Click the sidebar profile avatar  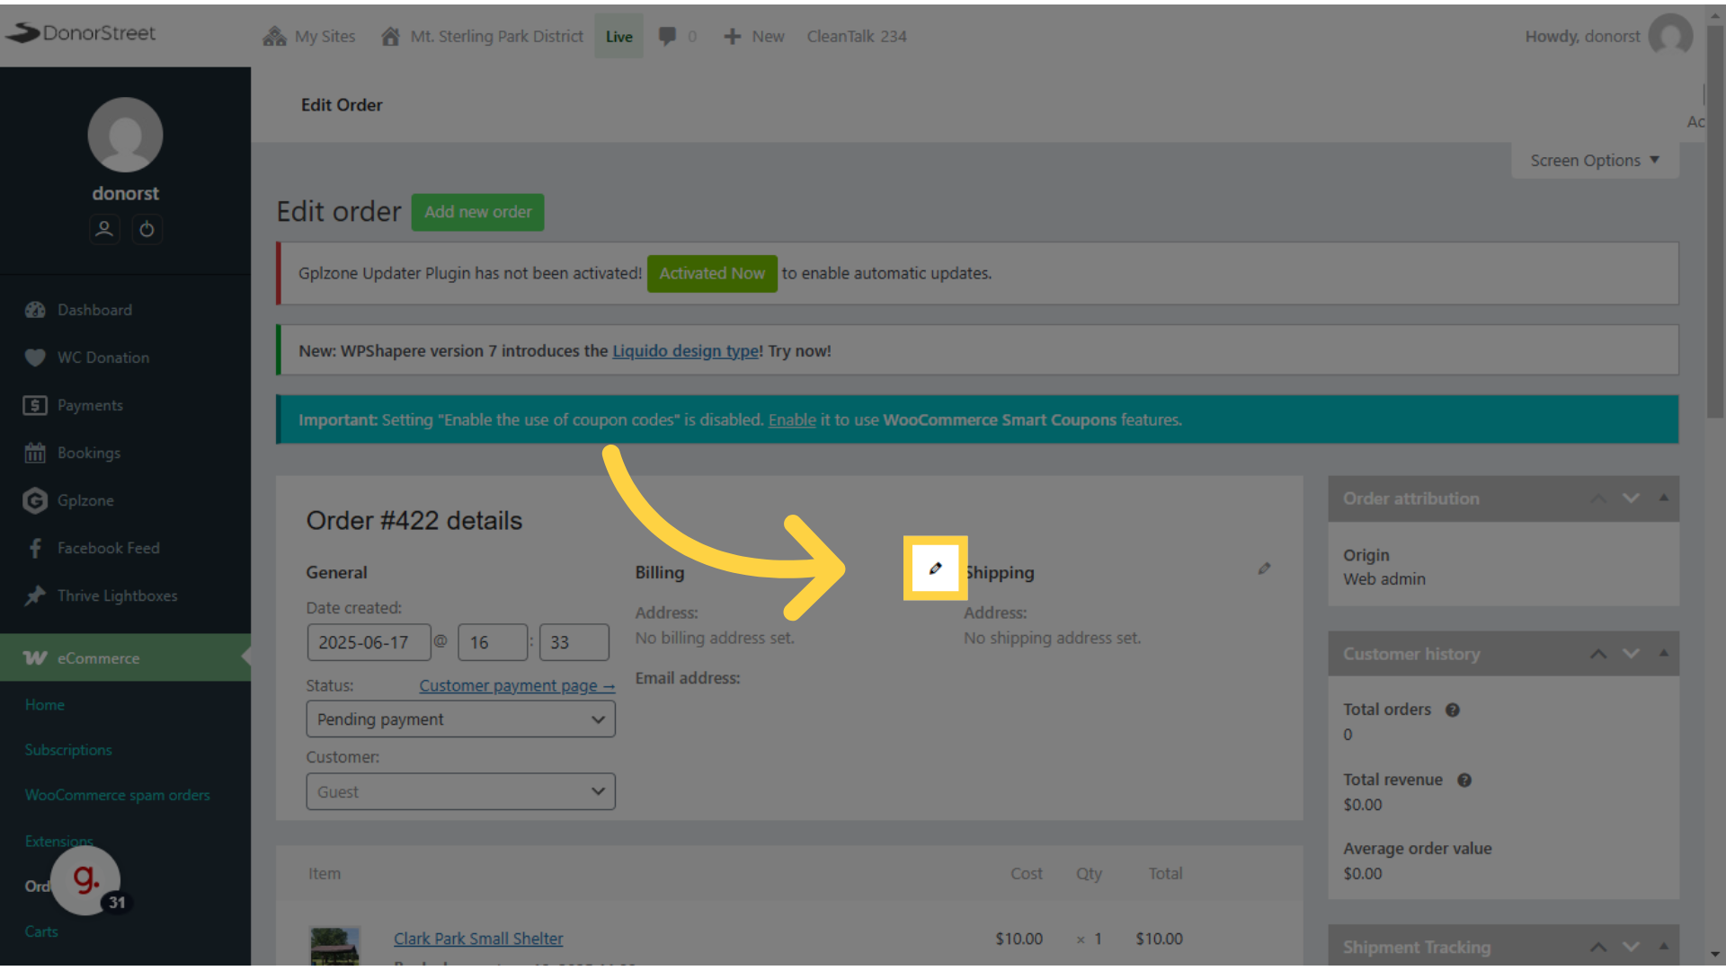click(125, 135)
